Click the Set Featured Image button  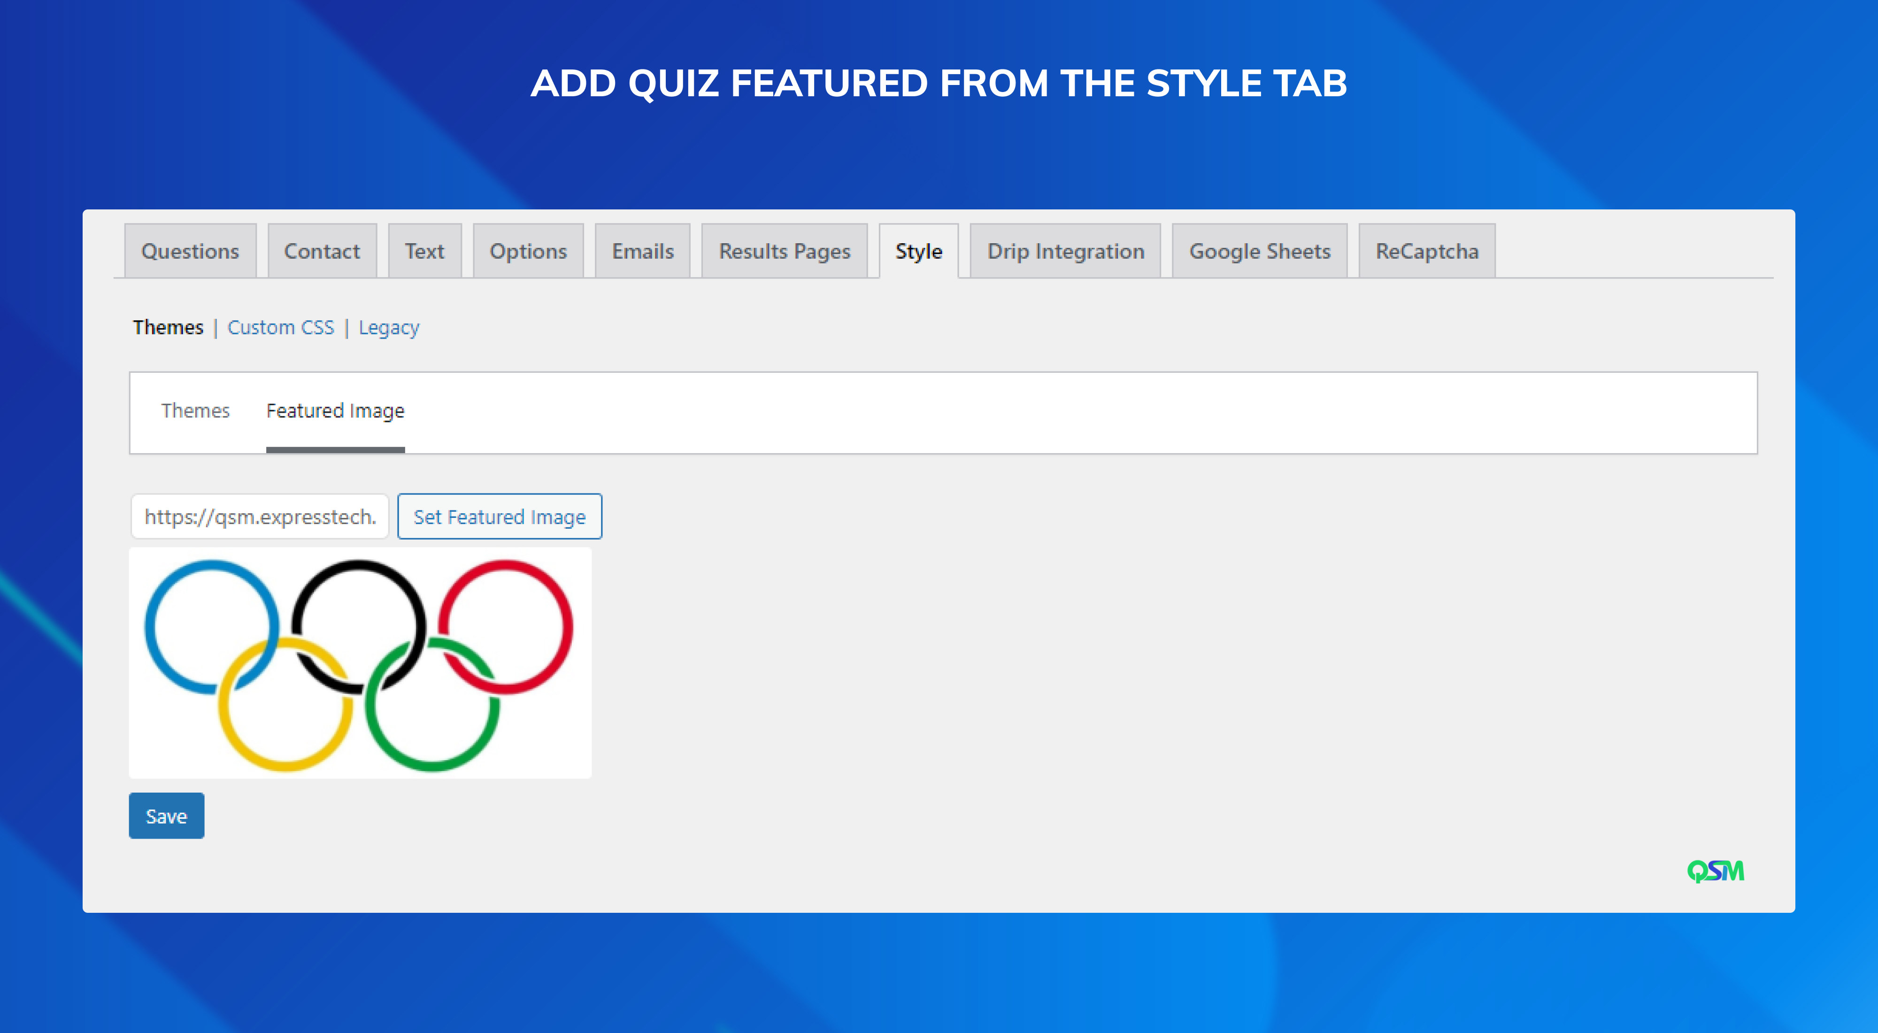click(x=500, y=516)
